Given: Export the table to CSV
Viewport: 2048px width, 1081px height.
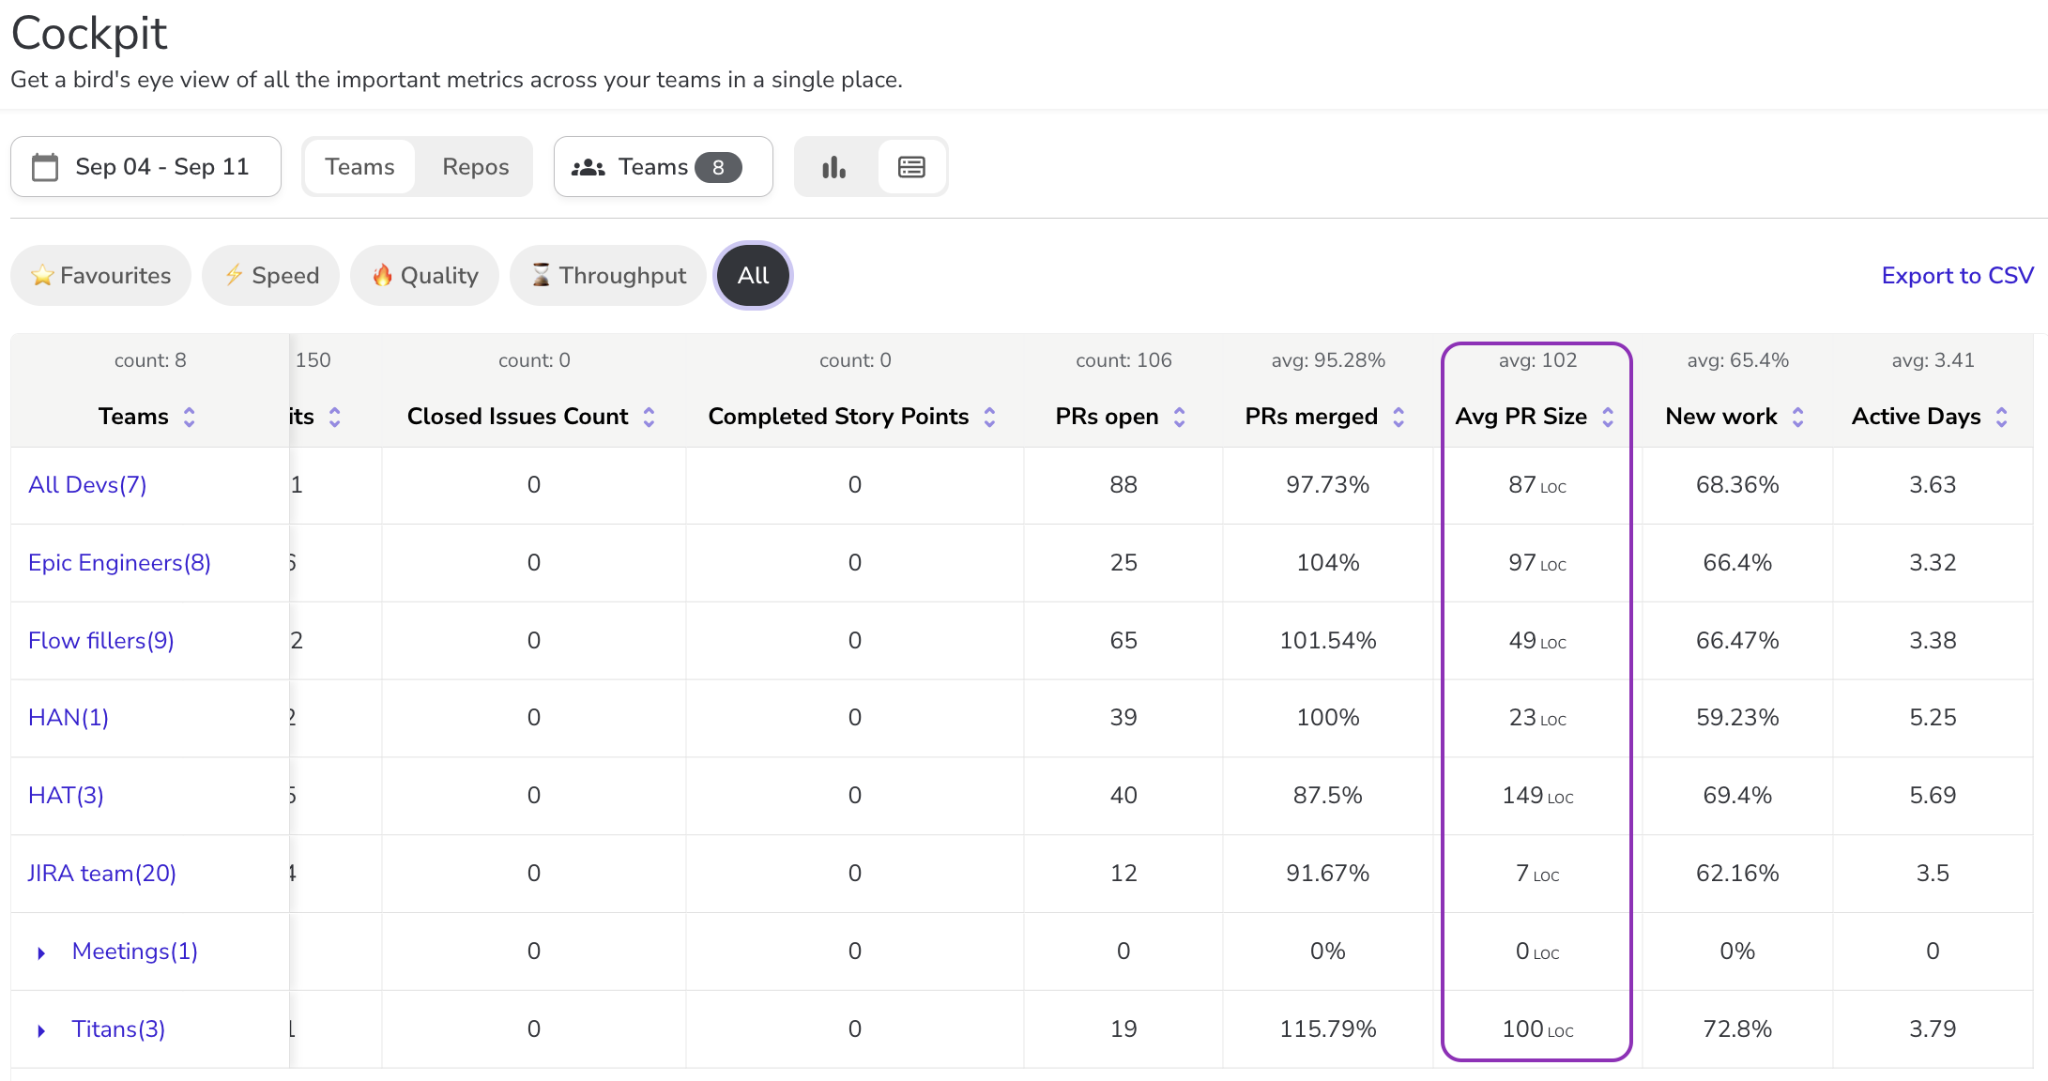Looking at the screenshot, I should coord(1957,276).
